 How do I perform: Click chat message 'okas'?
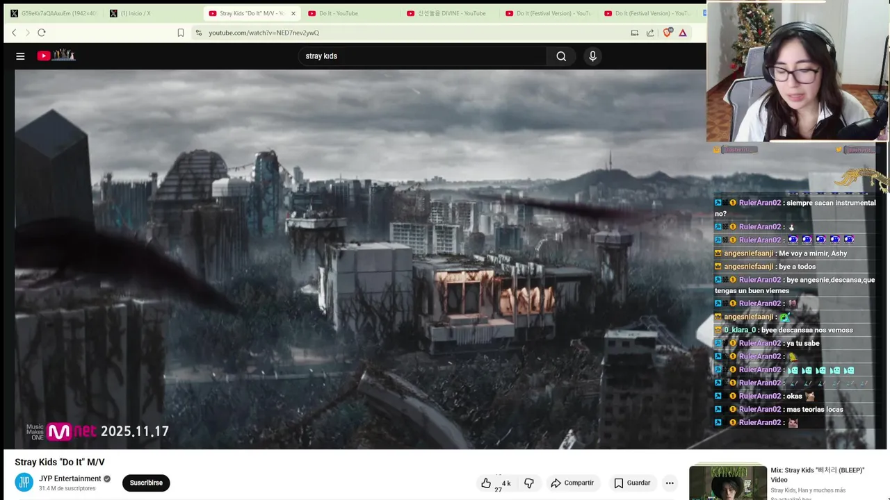coord(794,396)
